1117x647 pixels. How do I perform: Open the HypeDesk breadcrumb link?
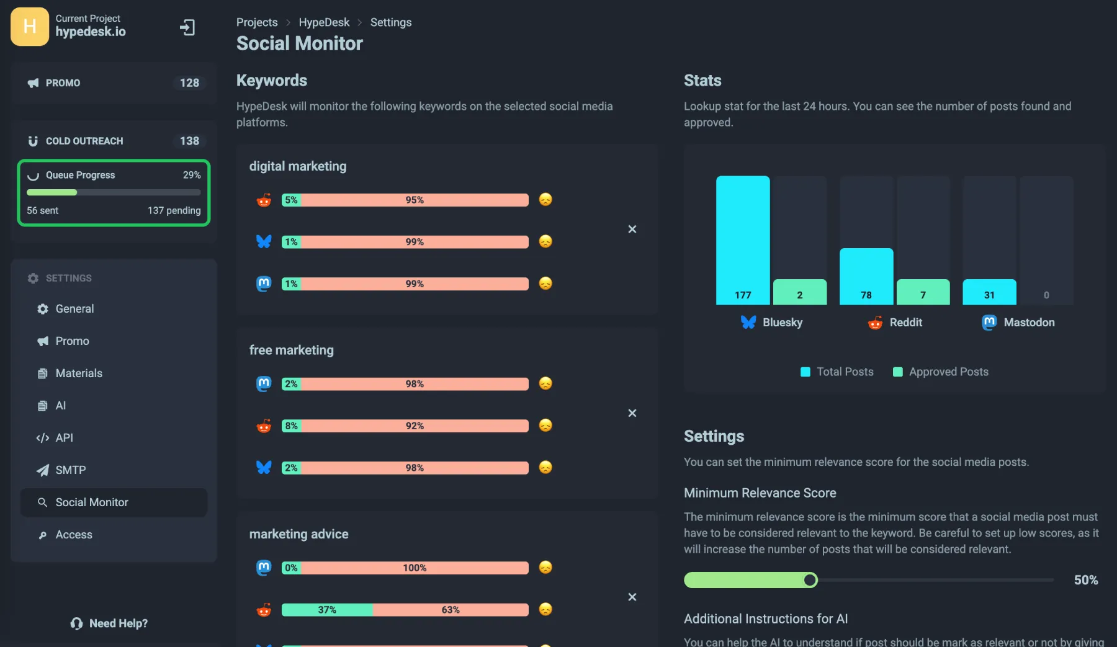tap(323, 22)
